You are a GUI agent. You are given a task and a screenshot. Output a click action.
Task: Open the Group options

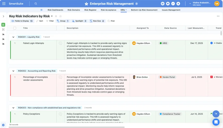(63, 21)
